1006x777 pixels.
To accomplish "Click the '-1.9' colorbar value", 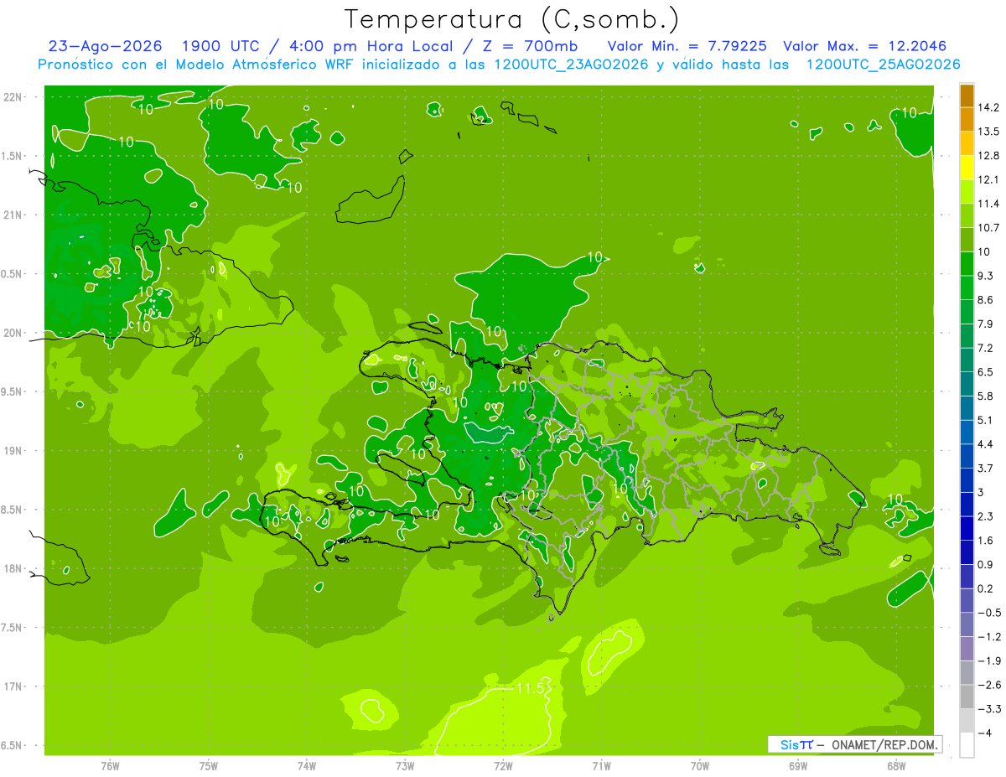I will pyautogui.click(x=989, y=660).
